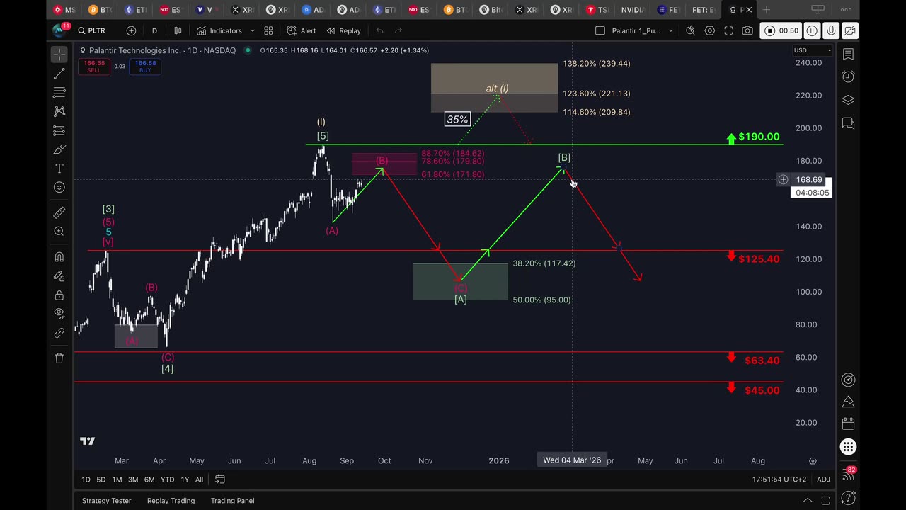Image resolution: width=906 pixels, height=510 pixels.
Task: Switch to the TSL browser tab
Action: tap(597, 10)
